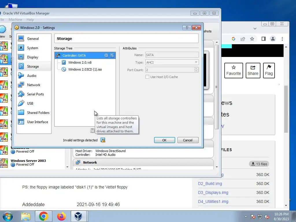Click the New machine icon in VirtualBox Manager
The width and height of the screenshot is (296, 222).
[3, 30]
